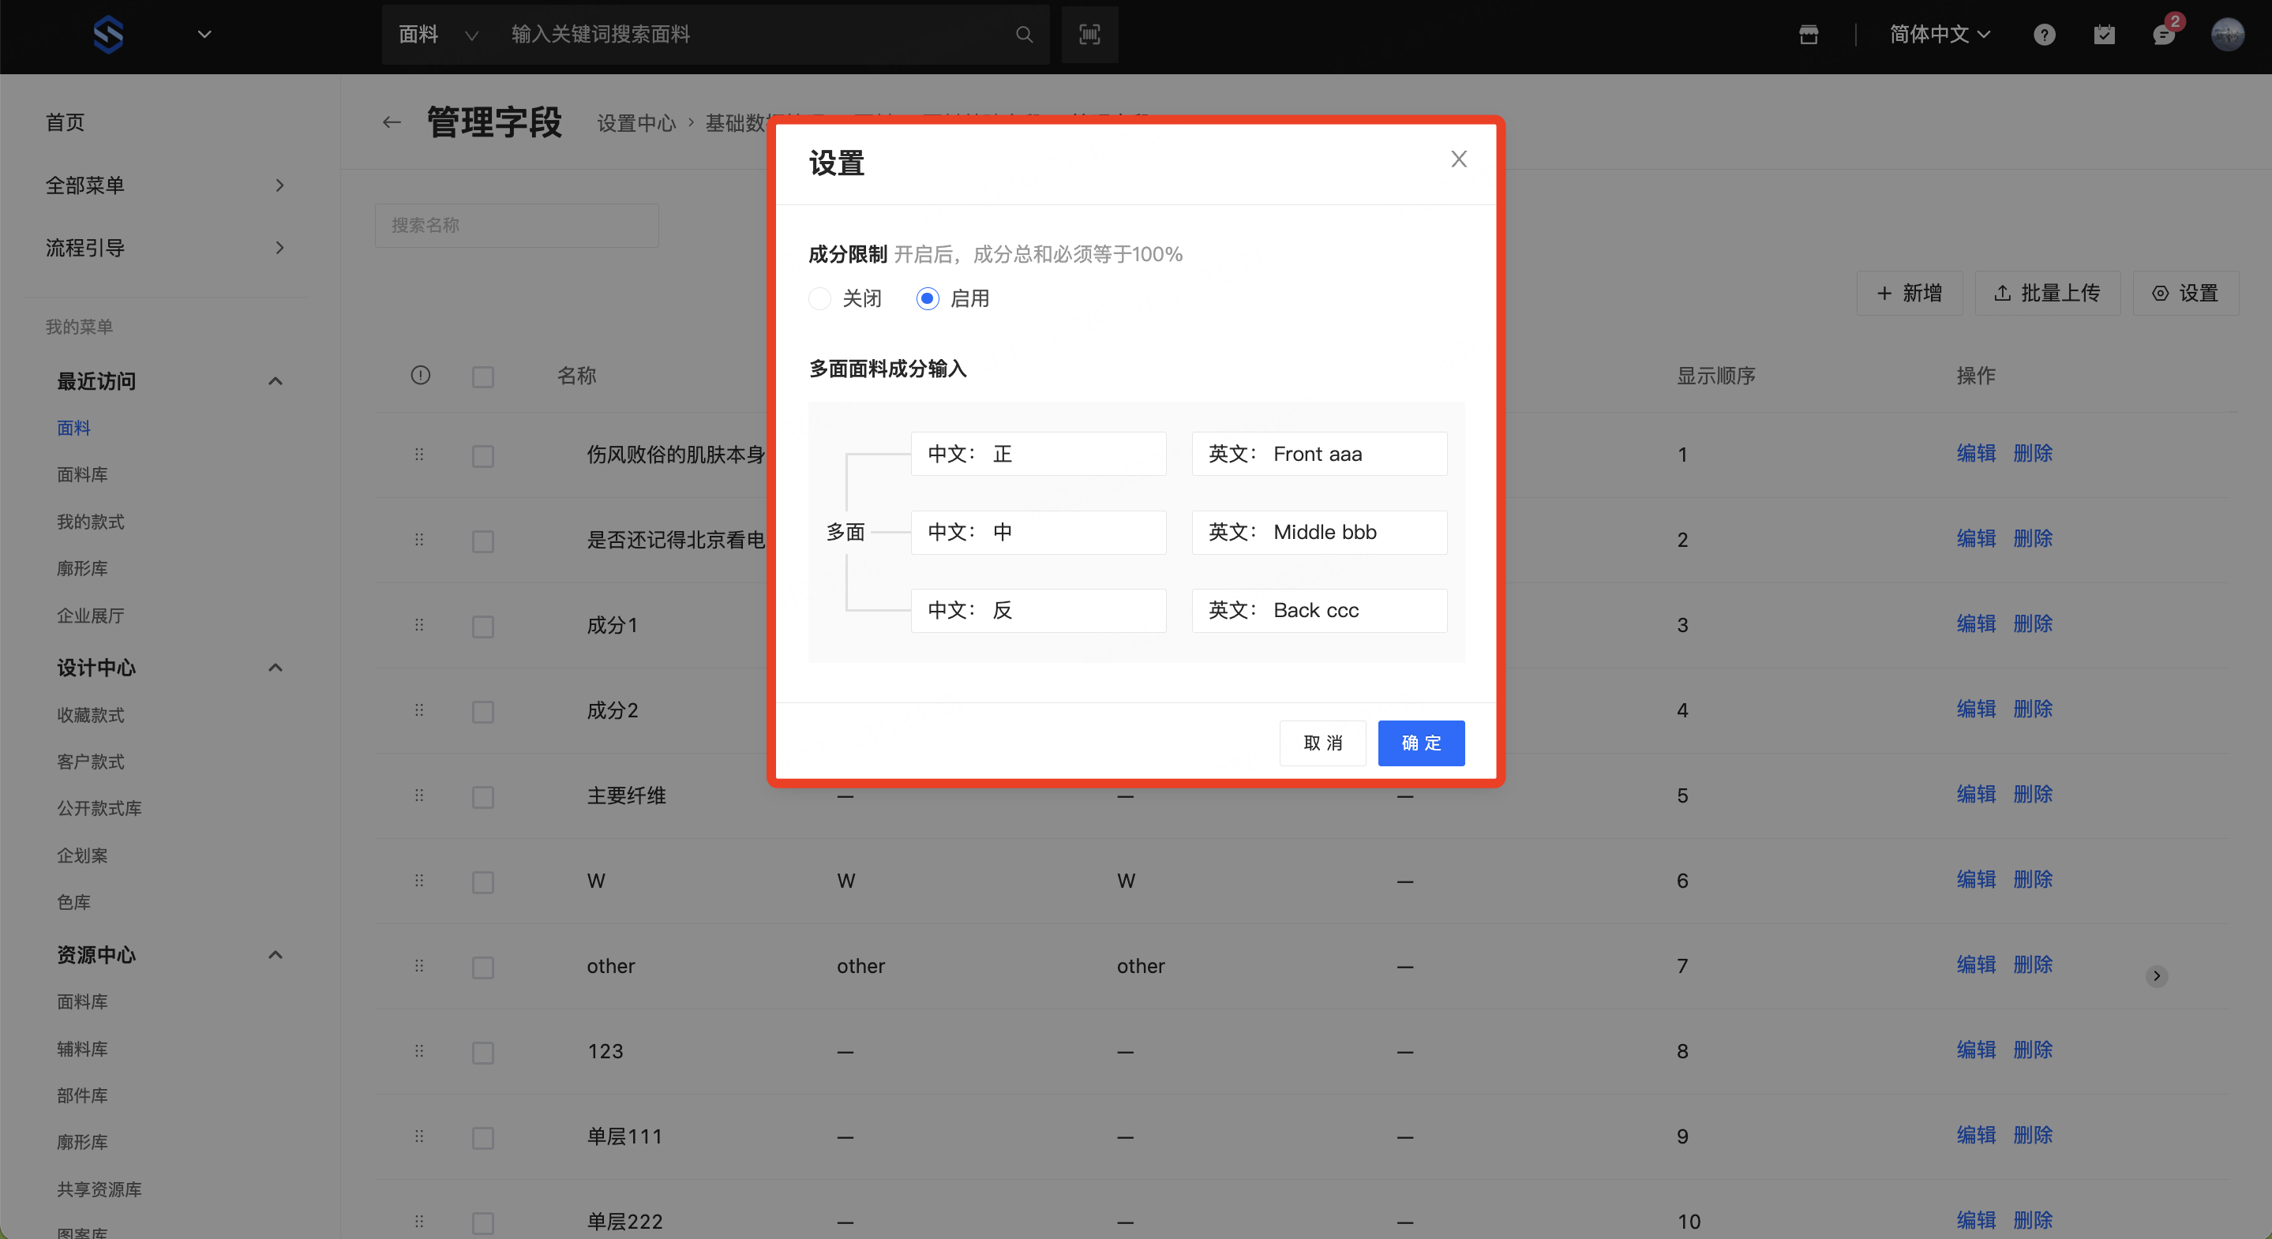Click the barcode scan icon beside search

point(1089,35)
